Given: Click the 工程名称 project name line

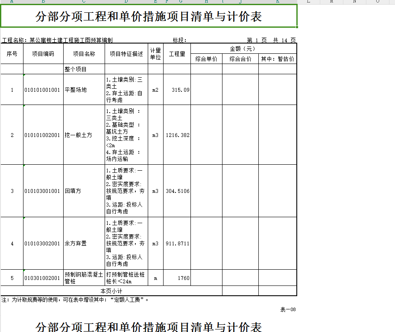Looking at the screenshot, I should 58,40.
